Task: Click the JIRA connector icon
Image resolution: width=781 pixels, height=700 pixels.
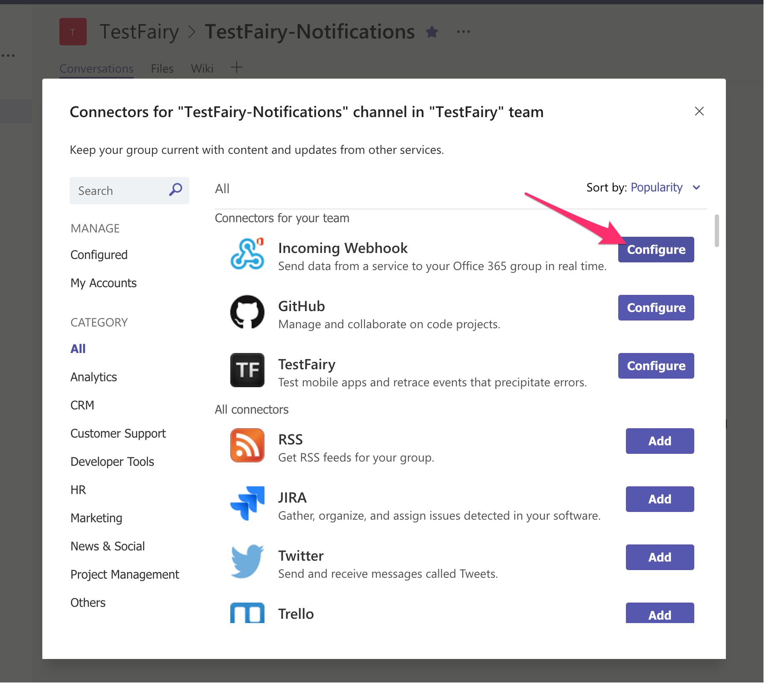Action: click(x=247, y=503)
